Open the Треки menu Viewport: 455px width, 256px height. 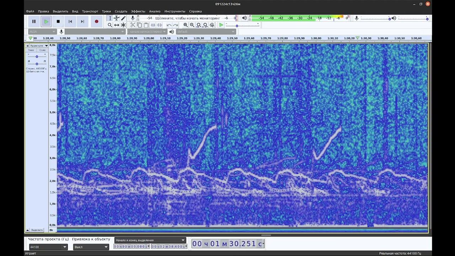point(106,11)
